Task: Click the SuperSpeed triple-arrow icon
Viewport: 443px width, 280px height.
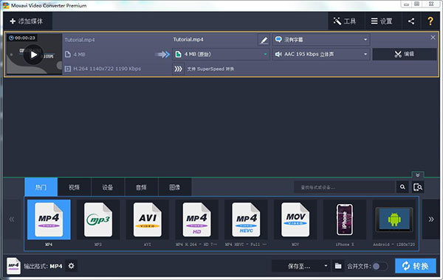Action: tap(178, 69)
